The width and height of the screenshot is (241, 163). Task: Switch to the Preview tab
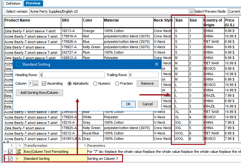(33, 3)
